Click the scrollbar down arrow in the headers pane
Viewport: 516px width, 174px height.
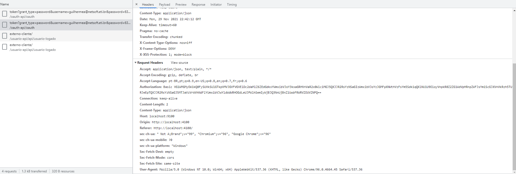click(514, 172)
